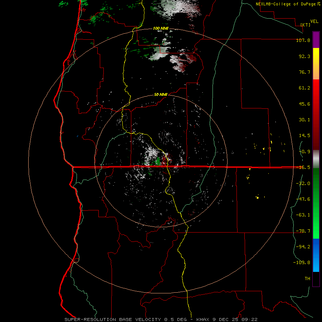Image resolution: width=322 pixels, height=322 pixels.
Task: Click the TH legend label
Action: 307,279
